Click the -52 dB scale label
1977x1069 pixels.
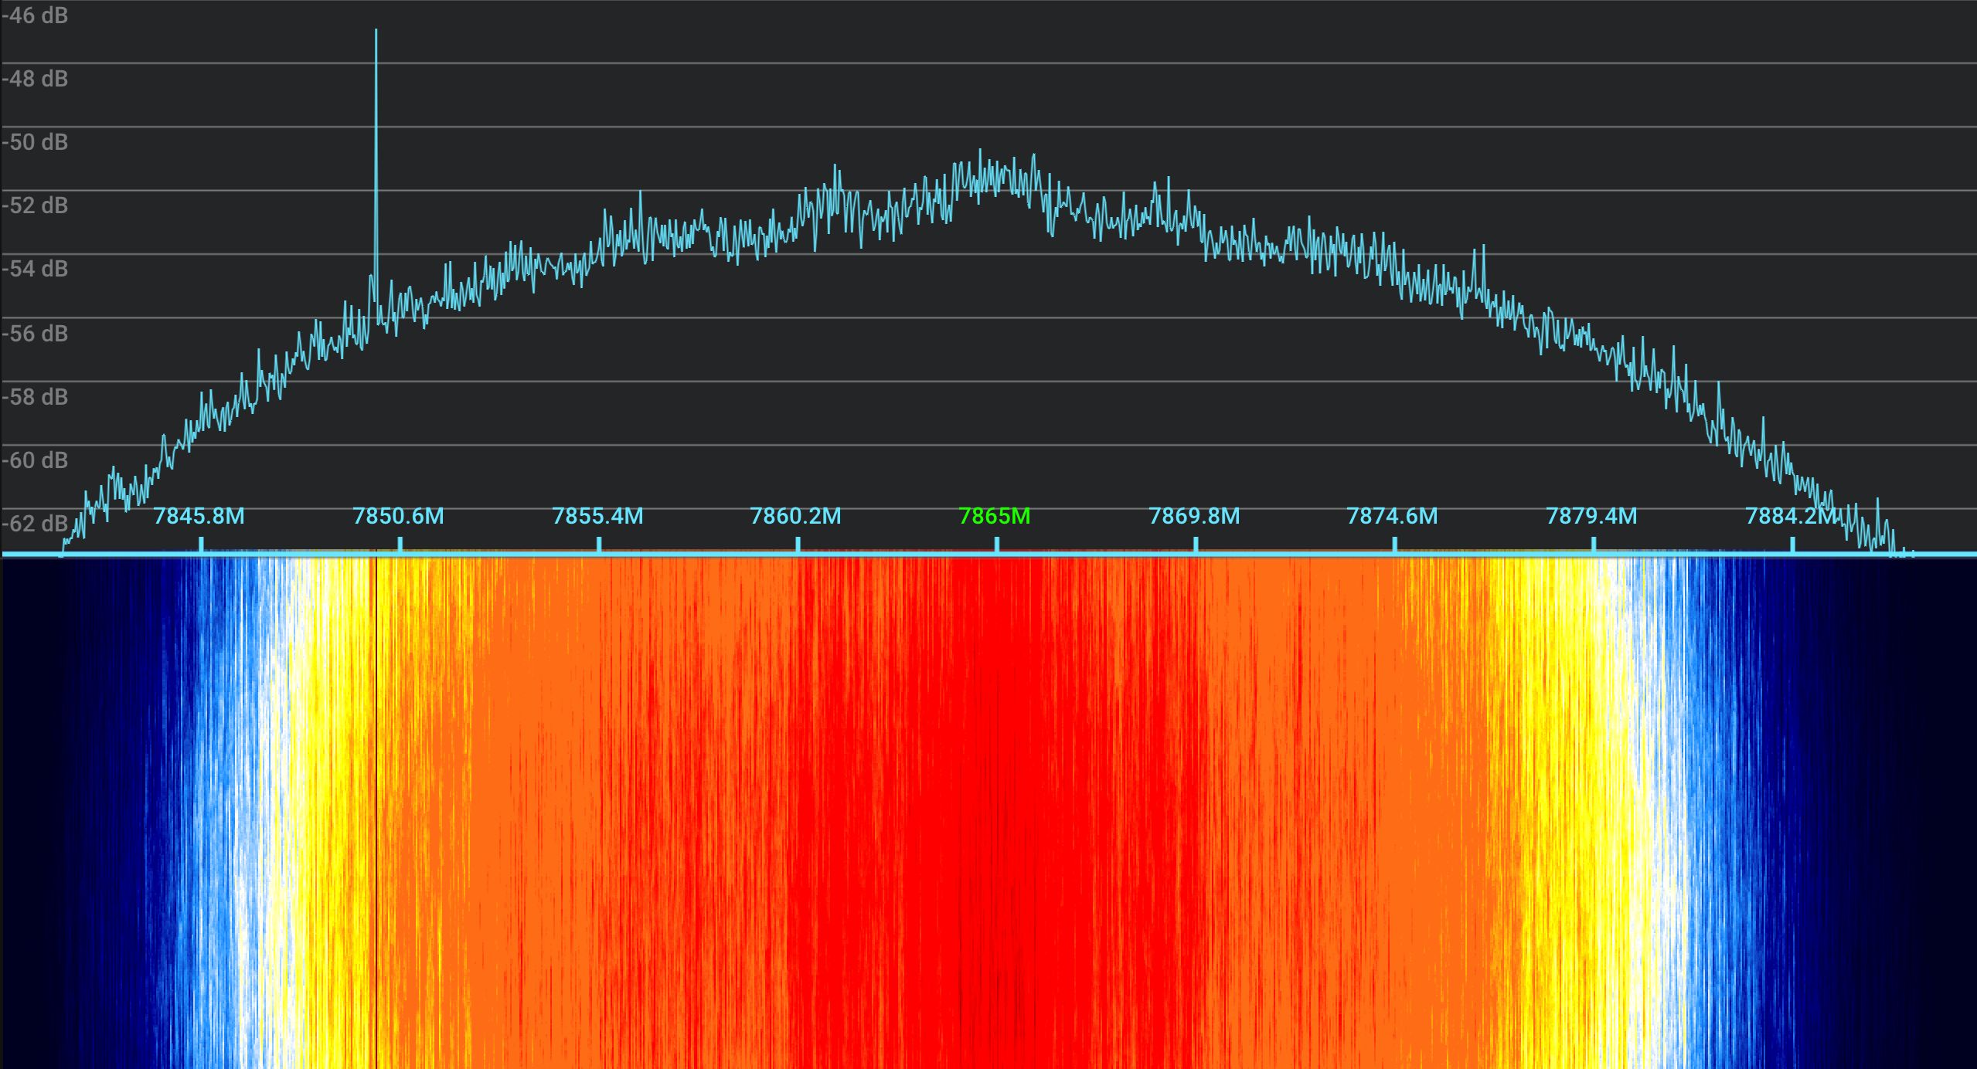(x=34, y=205)
